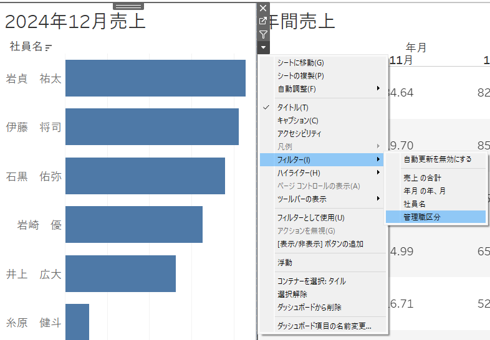
Task: Open ダッシュボード項目の名前変更 dialog
Action: (323, 326)
